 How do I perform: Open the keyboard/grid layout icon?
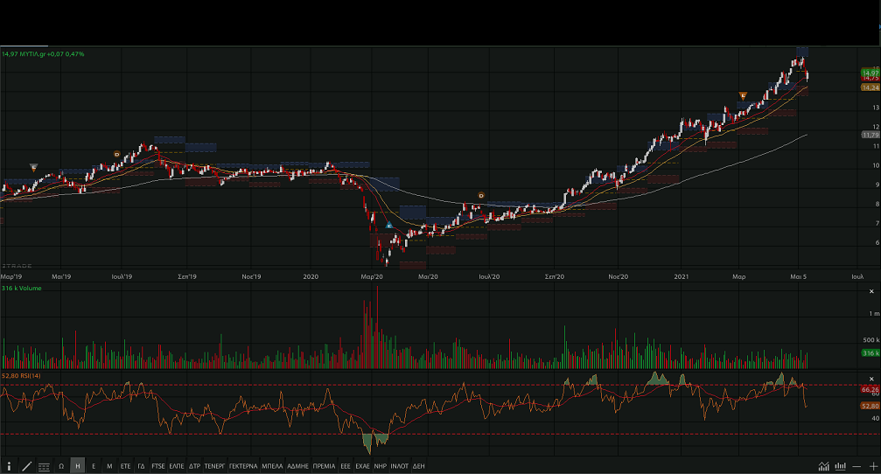pyautogui.click(x=44, y=466)
